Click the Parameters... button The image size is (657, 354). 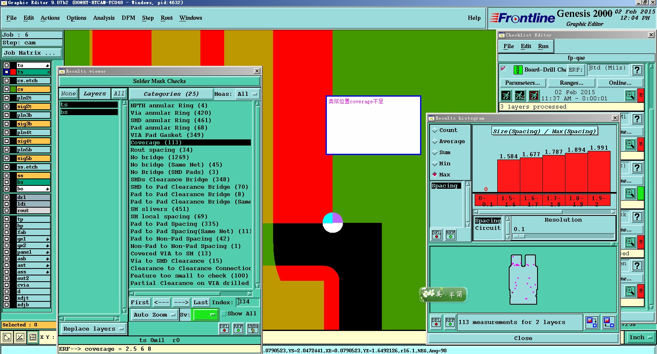click(522, 83)
